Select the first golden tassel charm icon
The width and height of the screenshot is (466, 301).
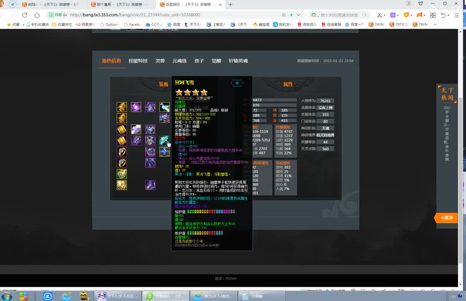122,107
